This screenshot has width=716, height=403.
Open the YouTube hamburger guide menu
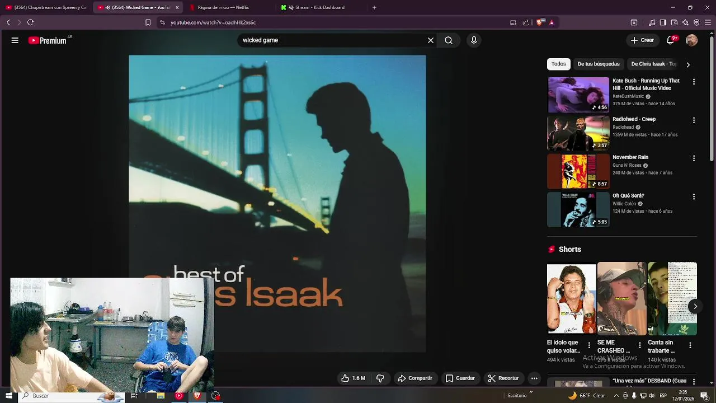pyautogui.click(x=15, y=40)
